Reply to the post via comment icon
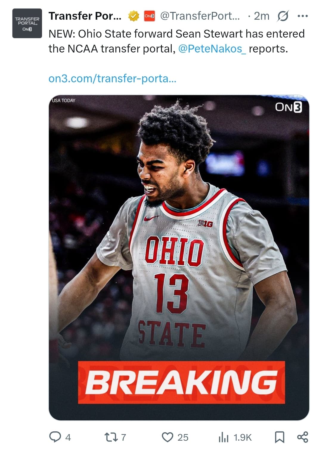Screen dimensions: 322x449 (x=55, y=437)
